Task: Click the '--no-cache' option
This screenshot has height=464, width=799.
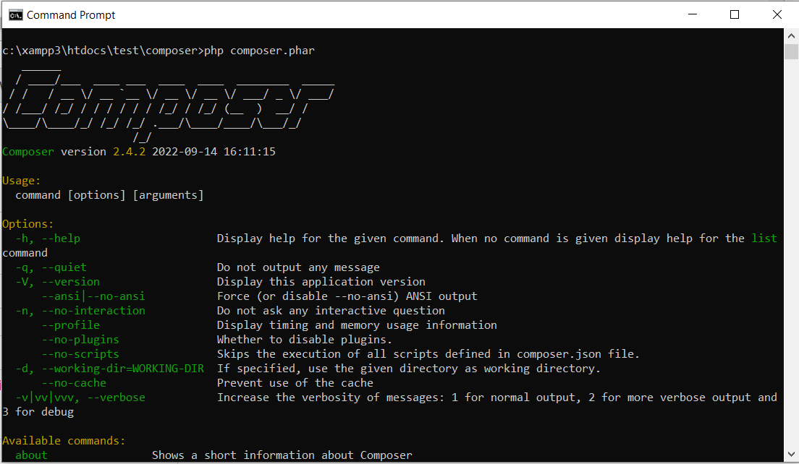Action: (74, 383)
